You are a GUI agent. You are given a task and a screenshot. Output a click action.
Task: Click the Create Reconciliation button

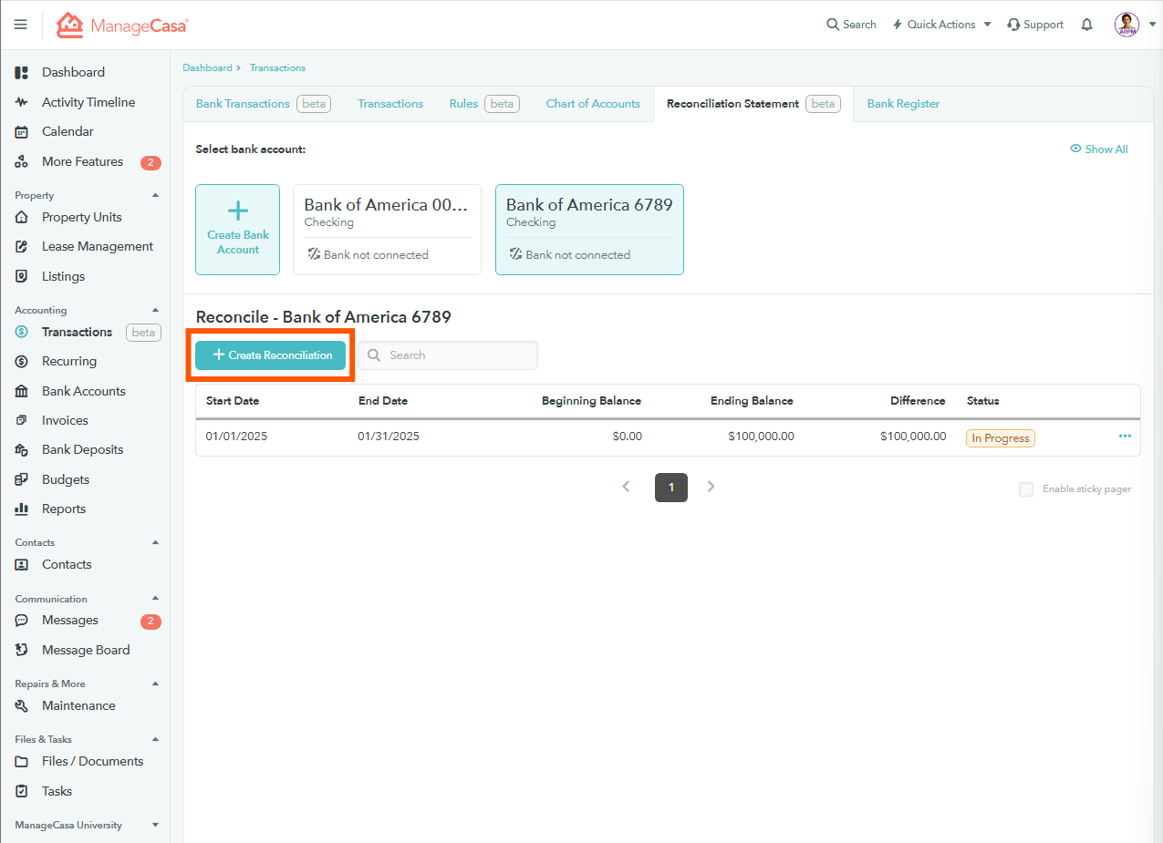pyautogui.click(x=271, y=355)
